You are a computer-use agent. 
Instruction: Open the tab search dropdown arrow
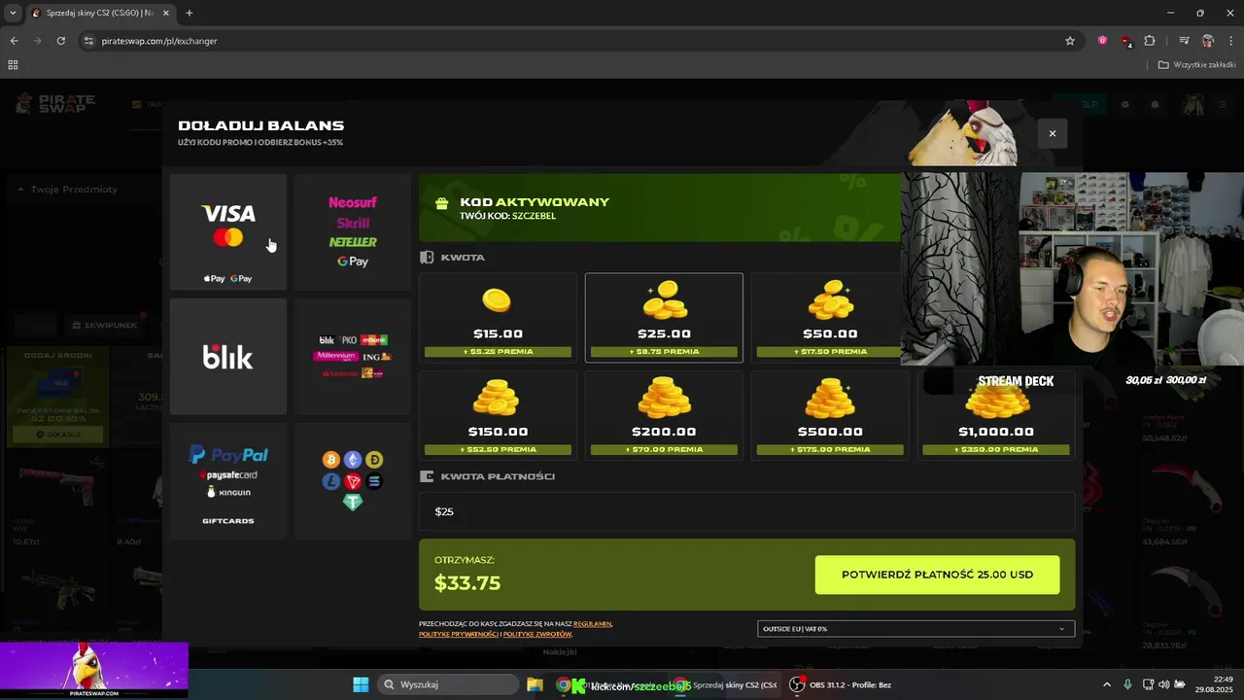(13, 13)
